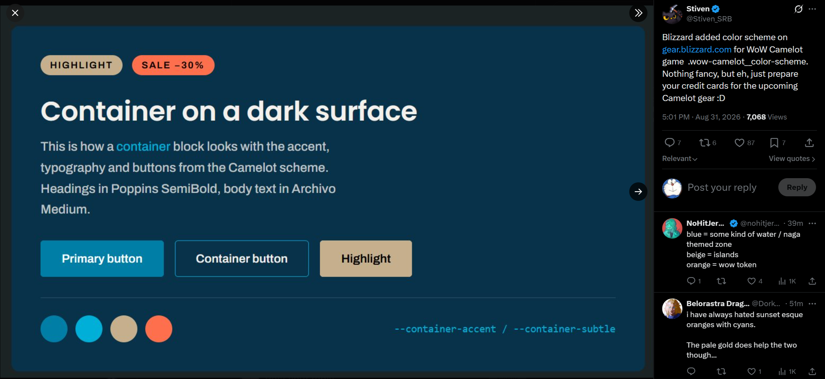This screenshot has width=825, height=379.
Task: Click the '--container-accent / --container-subtle' text
Action: [x=505, y=329]
